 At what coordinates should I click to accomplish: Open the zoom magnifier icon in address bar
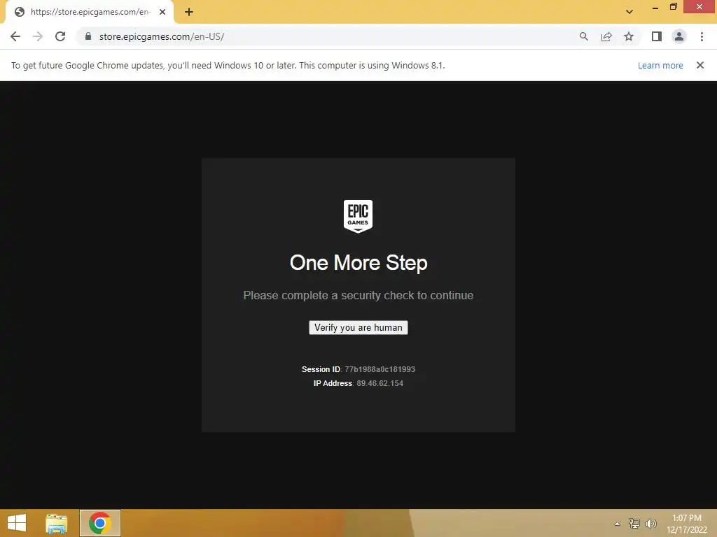(x=583, y=36)
